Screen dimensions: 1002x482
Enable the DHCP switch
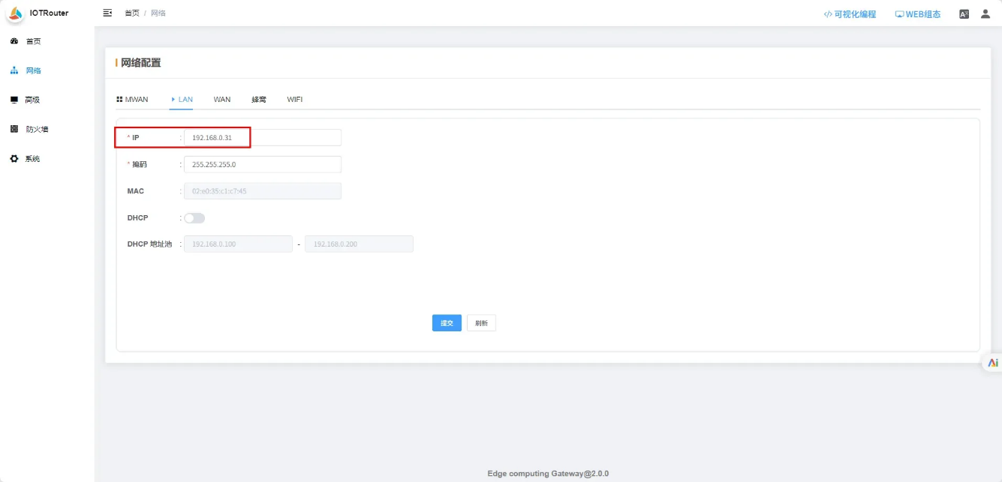[194, 218]
